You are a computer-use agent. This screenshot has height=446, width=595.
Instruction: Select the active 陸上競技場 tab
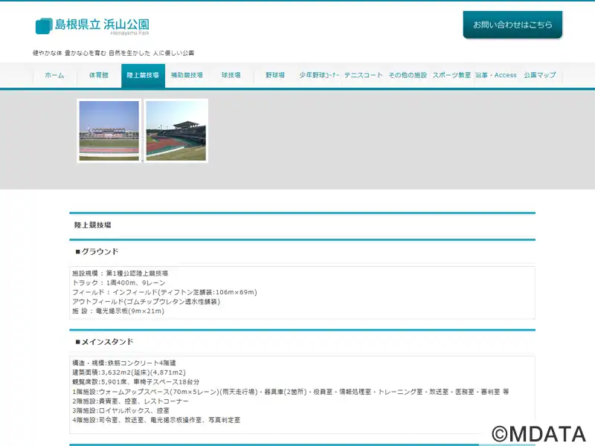[x=143, y=75]
